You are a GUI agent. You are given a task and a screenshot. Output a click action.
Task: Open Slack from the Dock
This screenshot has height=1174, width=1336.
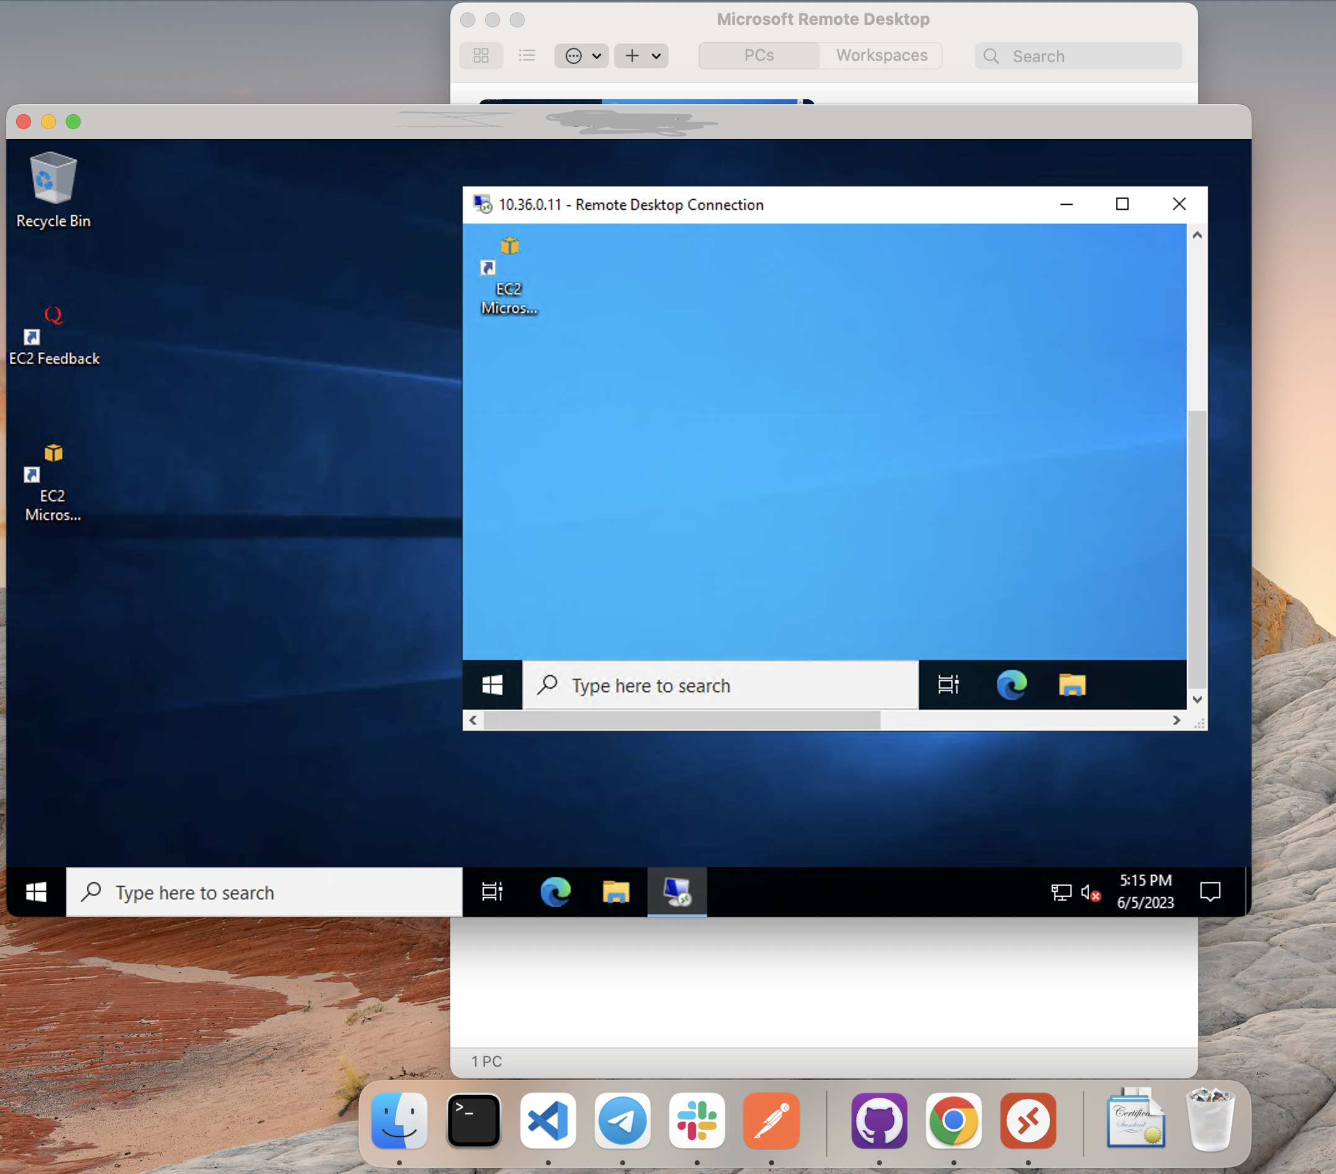(x=697, y=1121)
